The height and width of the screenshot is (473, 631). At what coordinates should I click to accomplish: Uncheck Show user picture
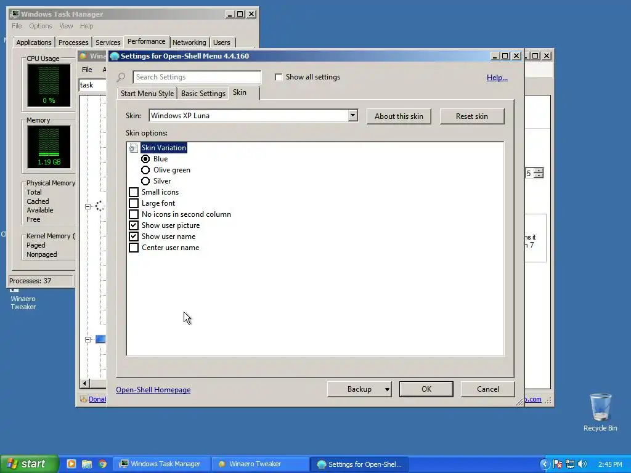(x=134, y=225)
